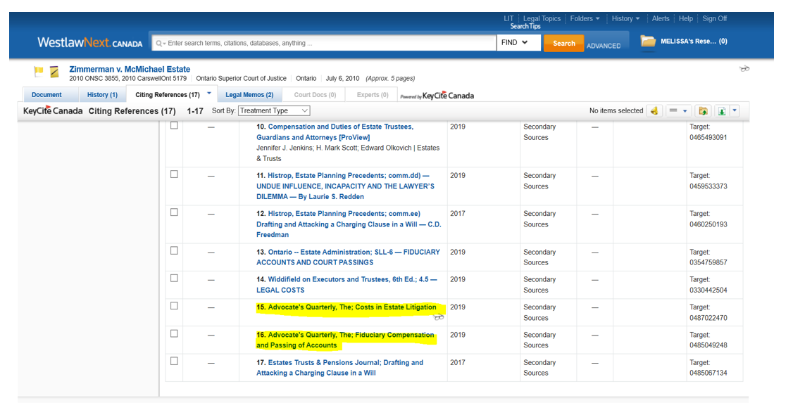Click into the main search terms field

tap(324, 43)
